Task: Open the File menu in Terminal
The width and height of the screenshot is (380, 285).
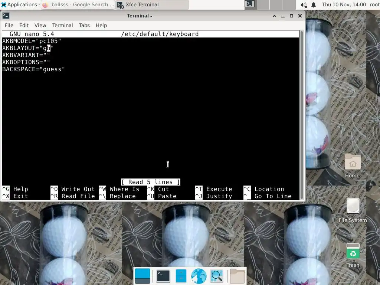Action: coord(9,26)
